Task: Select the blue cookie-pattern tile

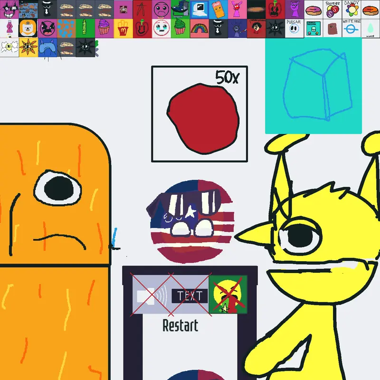Action: coord(28,9)
